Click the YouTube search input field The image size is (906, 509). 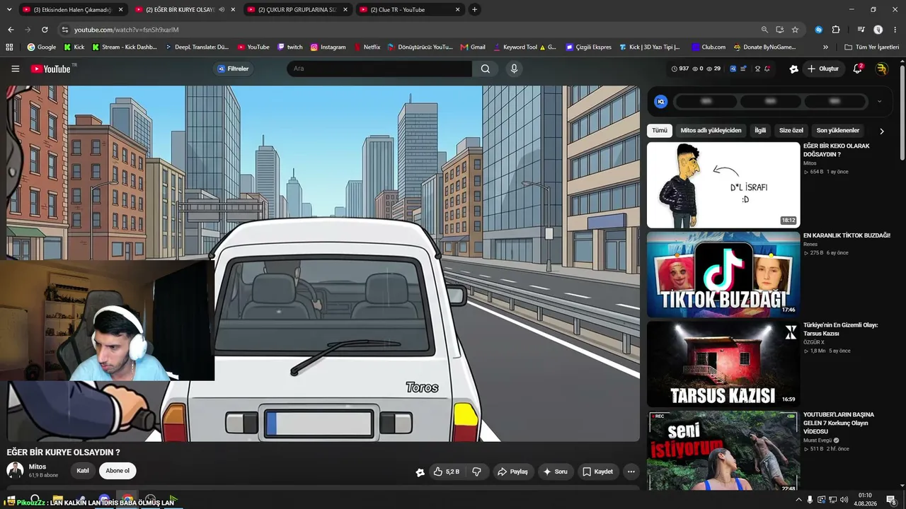tap(379, 69)
